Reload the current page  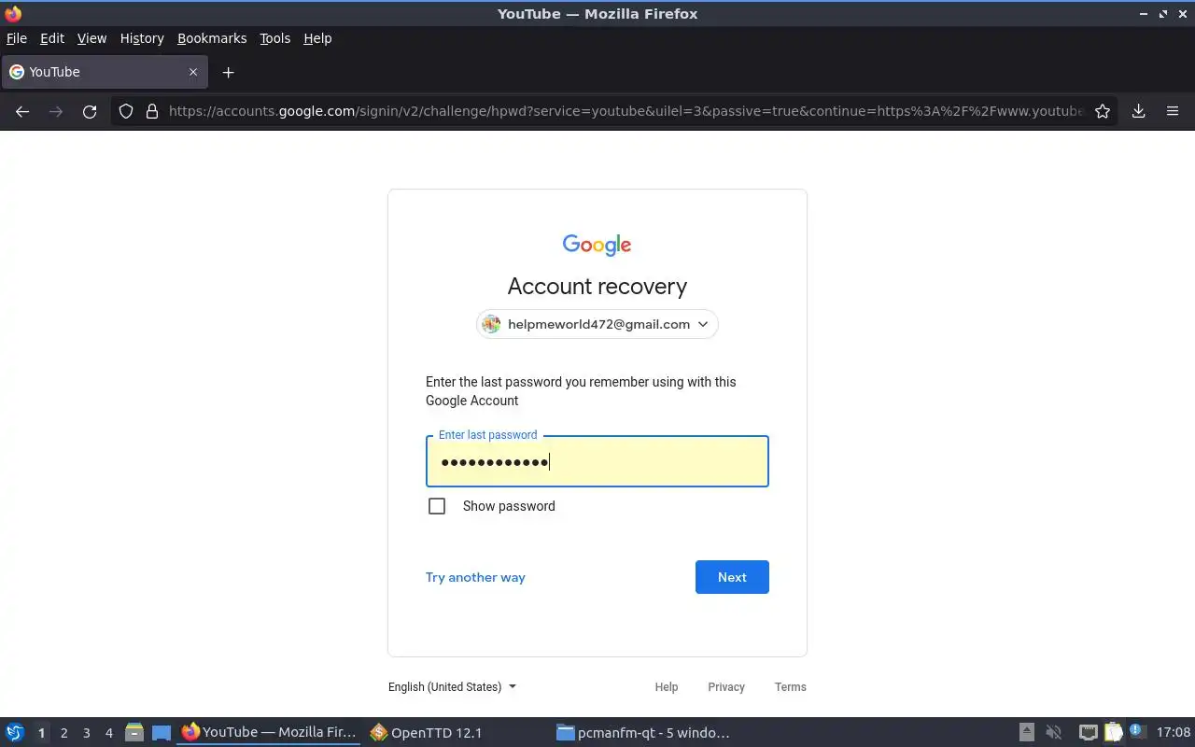click(90, 111)
